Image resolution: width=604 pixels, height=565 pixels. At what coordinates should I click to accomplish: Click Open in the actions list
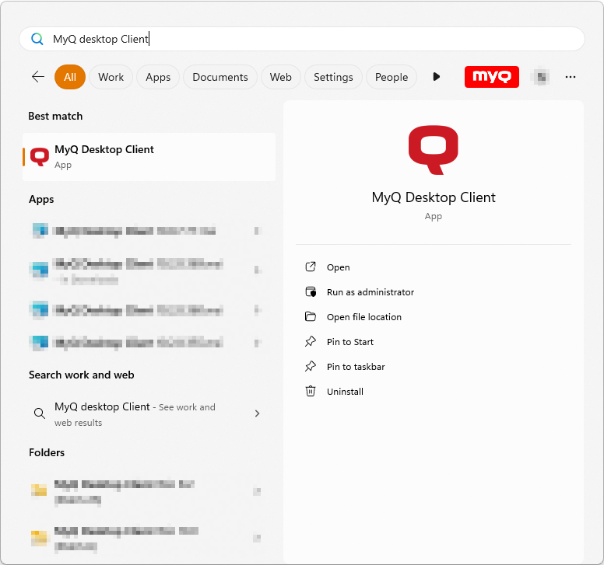point(339,267)
